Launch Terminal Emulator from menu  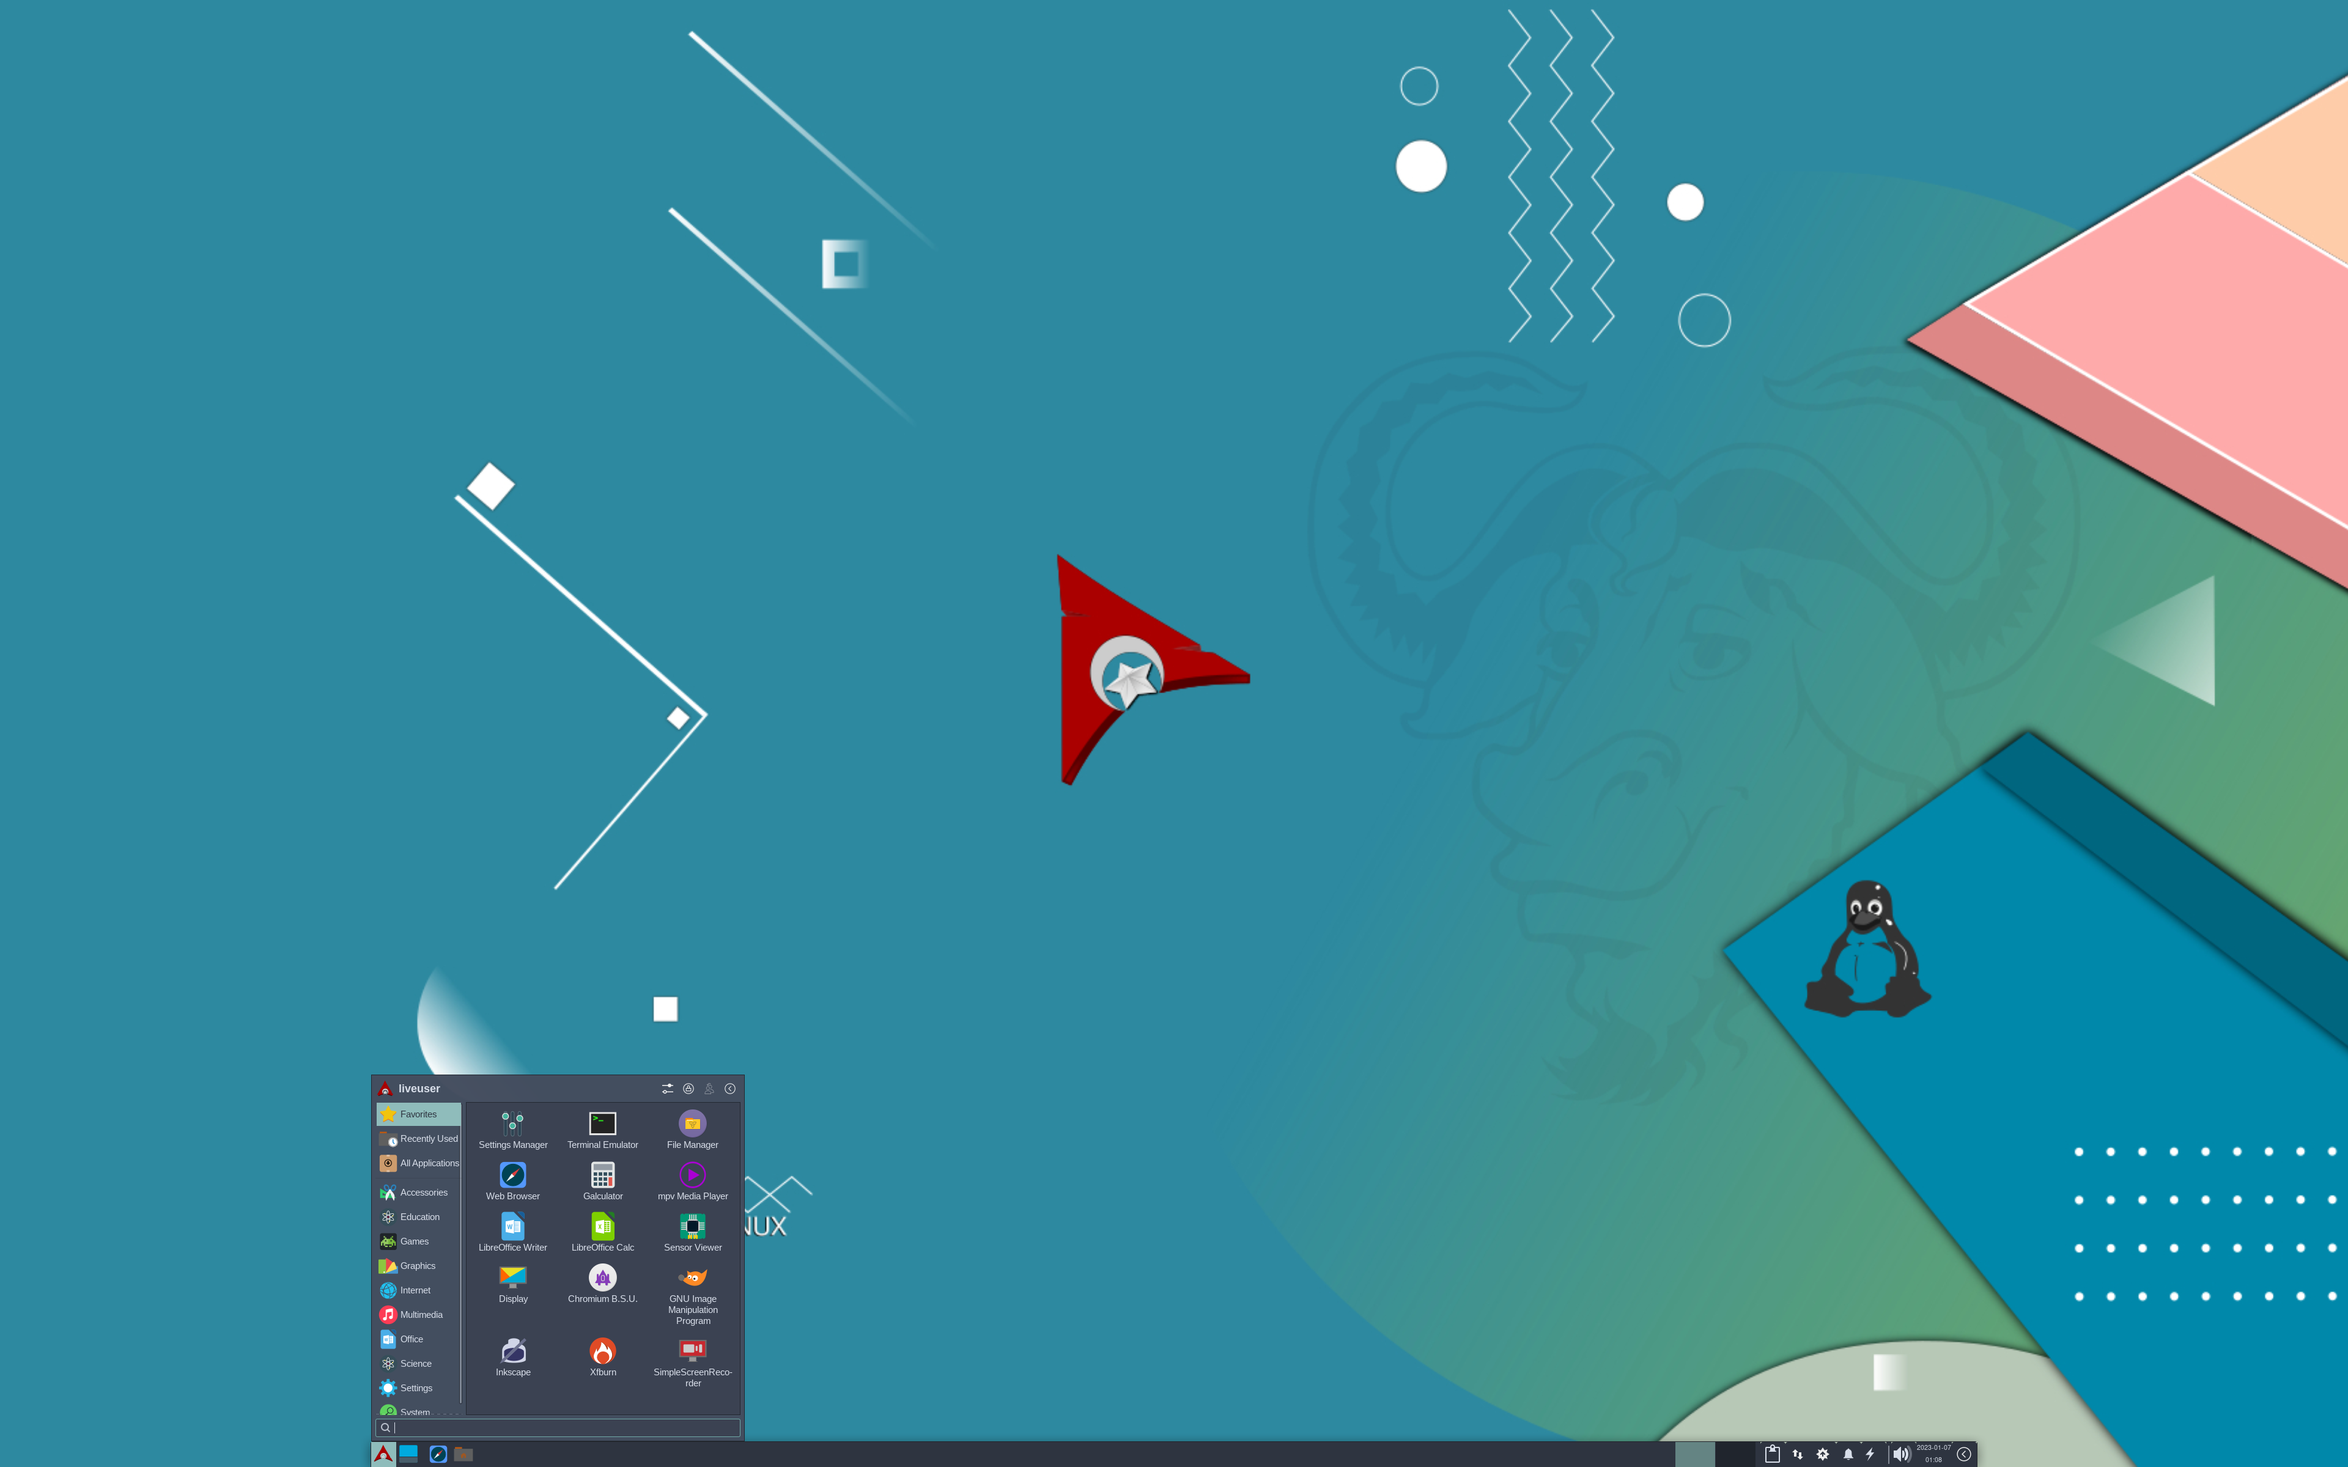pos(602,1130)
